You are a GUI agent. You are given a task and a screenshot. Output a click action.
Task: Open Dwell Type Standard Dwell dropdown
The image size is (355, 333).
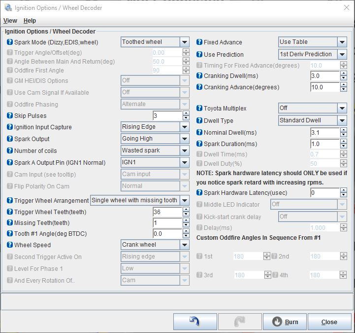click(x=313, y=120)
